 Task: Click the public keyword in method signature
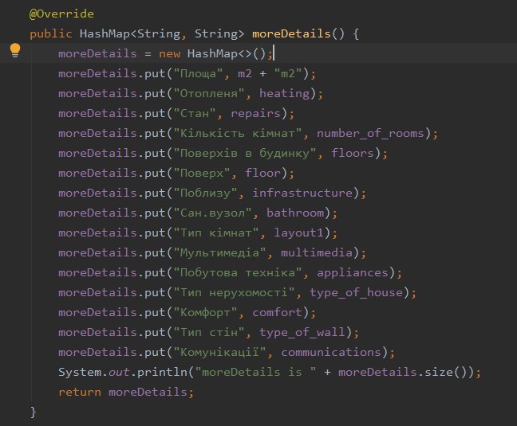coord(51,34)
